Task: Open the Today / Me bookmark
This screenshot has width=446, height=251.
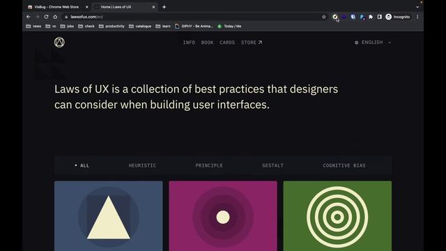Action: [x=229, y=26]
